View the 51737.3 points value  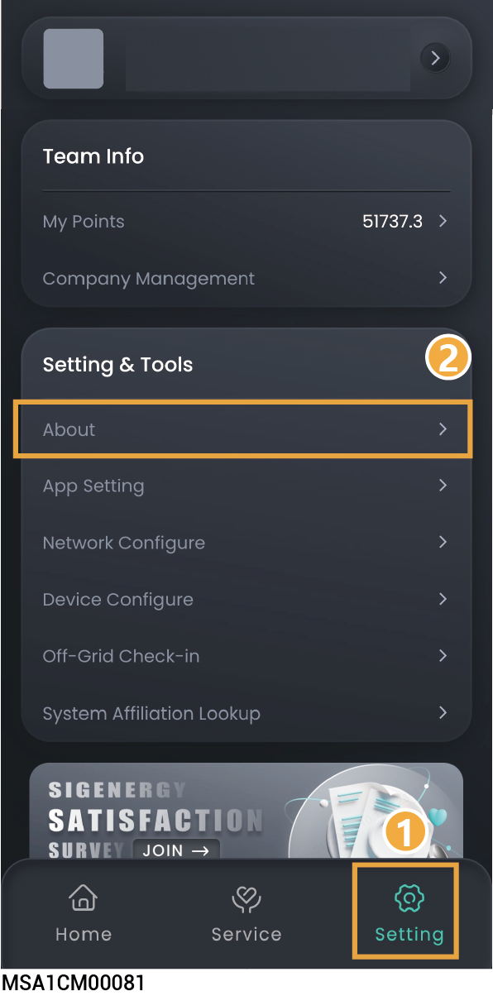click(392, 222)
